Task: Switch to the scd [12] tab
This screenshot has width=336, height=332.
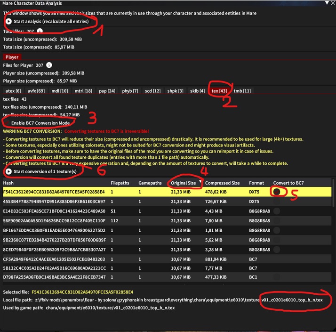Action: 152,91
